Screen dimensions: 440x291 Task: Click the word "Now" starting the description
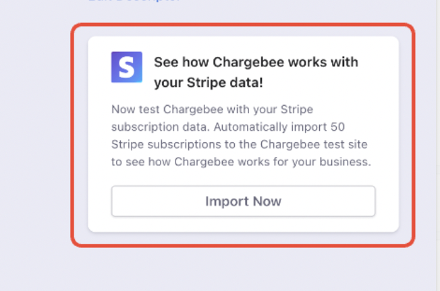click(123, 109)
